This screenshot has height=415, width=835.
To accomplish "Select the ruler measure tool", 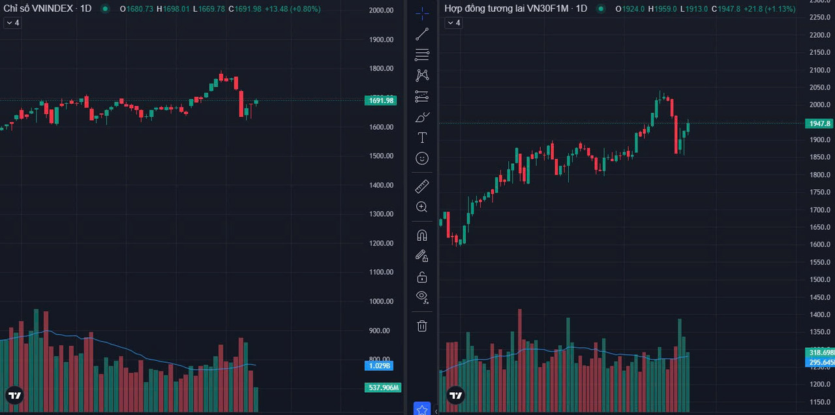I will pos(422,187).
